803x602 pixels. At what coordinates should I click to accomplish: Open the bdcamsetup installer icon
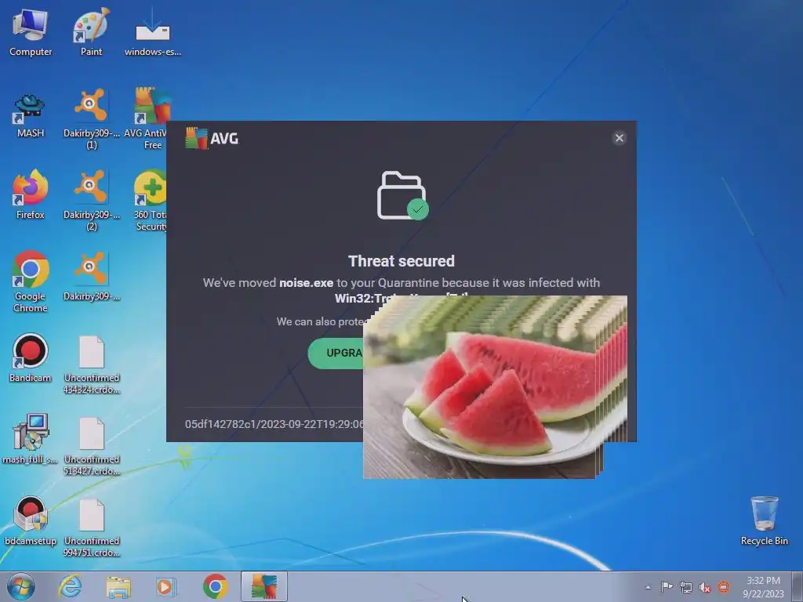pos(31,520)
